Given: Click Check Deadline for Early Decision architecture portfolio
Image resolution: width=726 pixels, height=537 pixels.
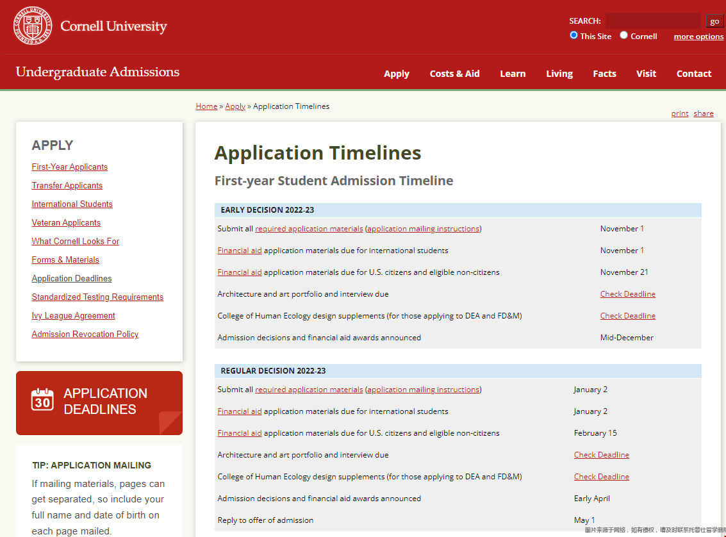Looking at the screenshot, I should coord(628,294).
